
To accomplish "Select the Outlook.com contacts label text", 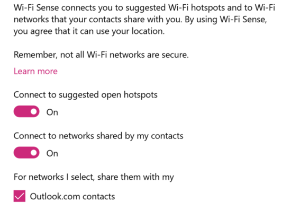I will tap(72, 197).
